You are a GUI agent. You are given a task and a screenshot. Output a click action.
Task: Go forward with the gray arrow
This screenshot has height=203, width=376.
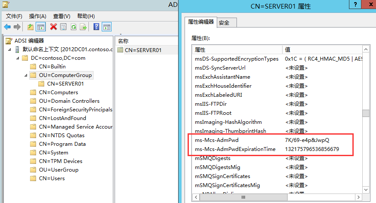click(17, 27)
